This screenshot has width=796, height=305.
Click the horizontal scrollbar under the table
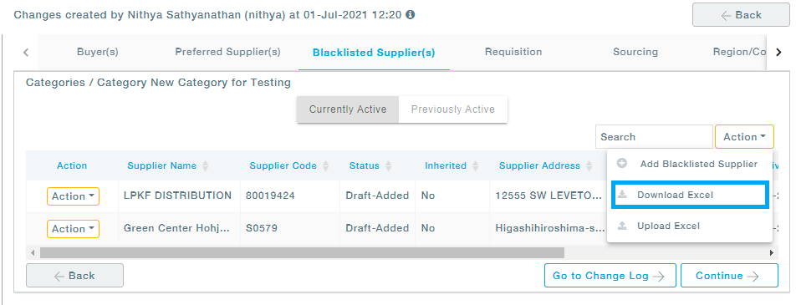click(302, 252)
